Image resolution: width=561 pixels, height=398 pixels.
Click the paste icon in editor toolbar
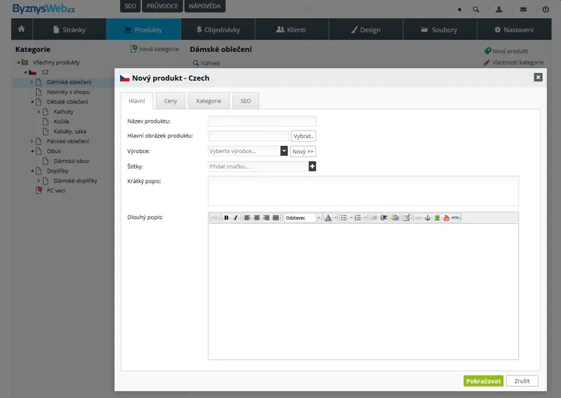click(395, 218)
